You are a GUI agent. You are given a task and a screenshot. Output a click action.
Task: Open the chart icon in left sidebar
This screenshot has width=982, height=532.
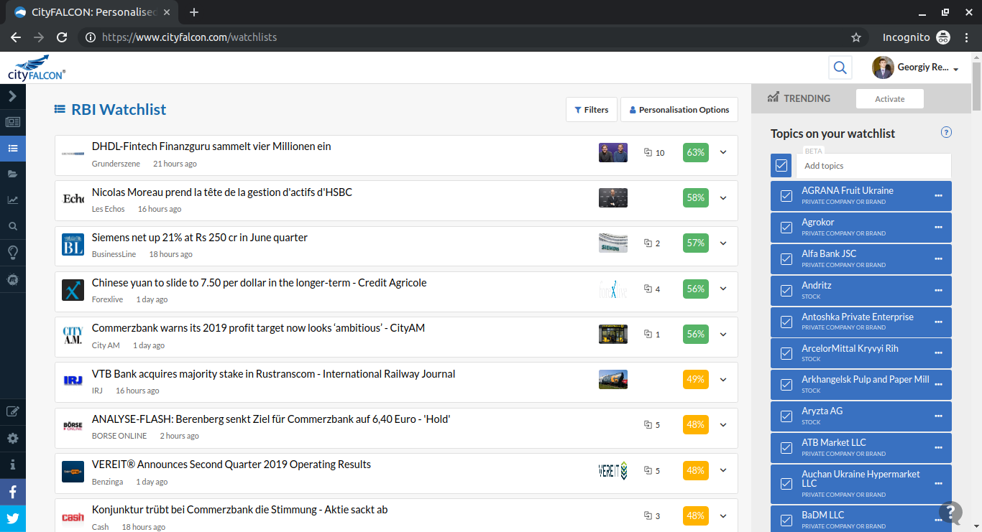(12, 200)
